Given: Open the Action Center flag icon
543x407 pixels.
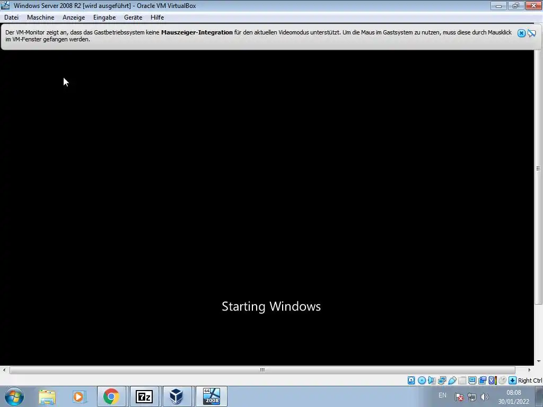Looking at the screenshot, I should click(x=459, y=397).
